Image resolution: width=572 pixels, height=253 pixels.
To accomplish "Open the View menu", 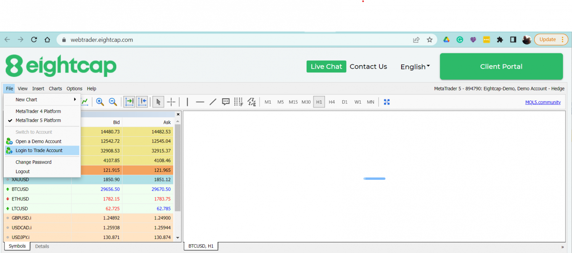I will (22, 88).
